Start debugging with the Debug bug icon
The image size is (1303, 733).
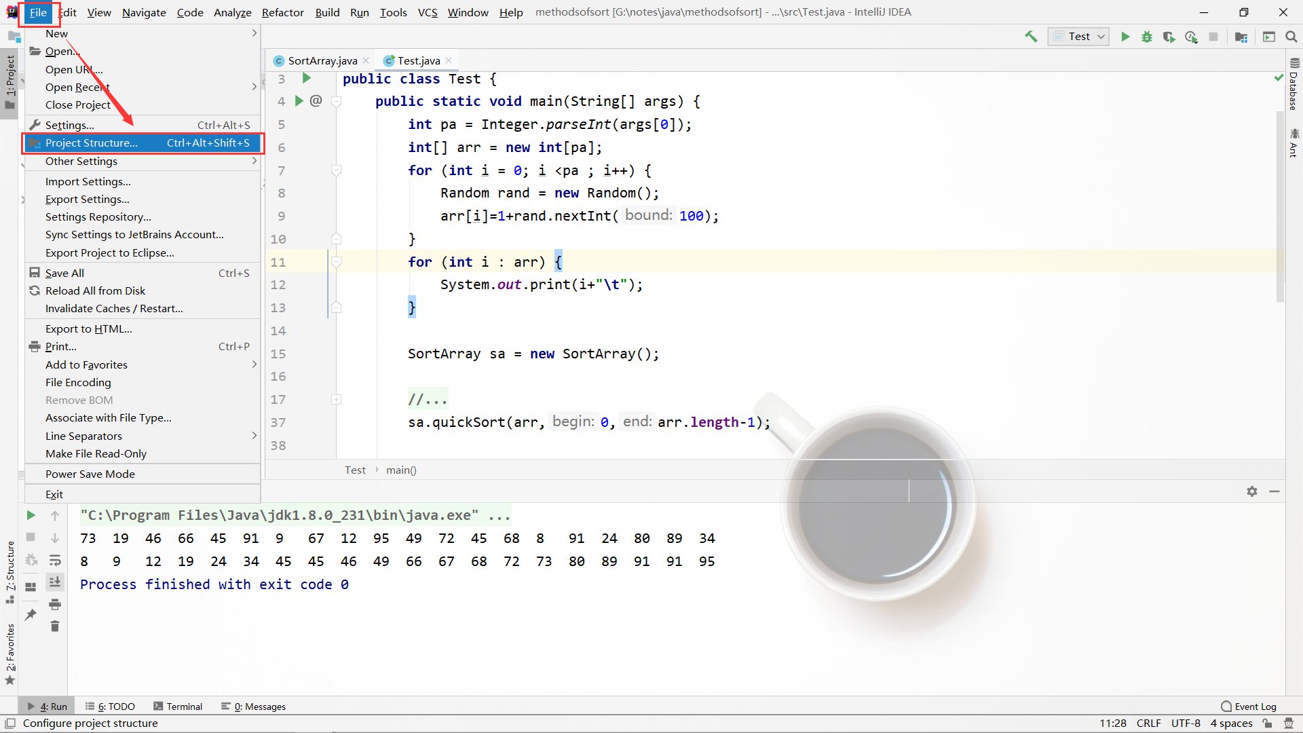1147,37
